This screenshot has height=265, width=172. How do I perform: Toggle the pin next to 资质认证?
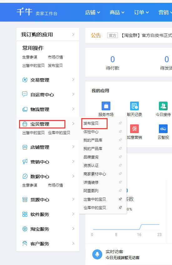point(120,165)
